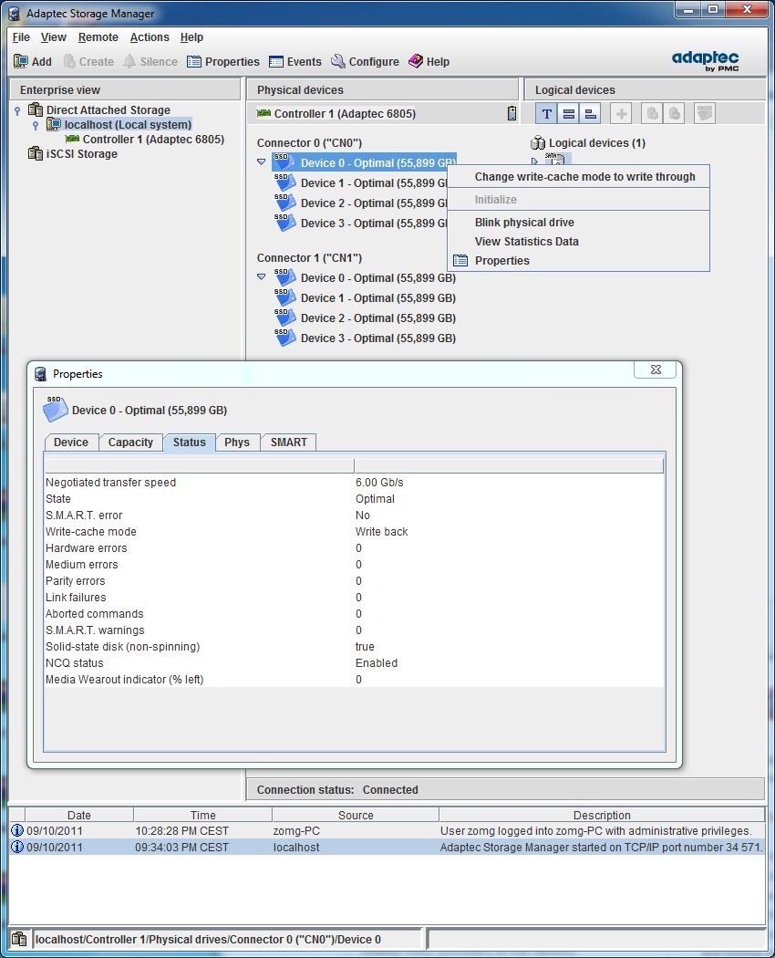
Task: Collapse Connector 0 device list triangle
Action: tap(262, 161)
